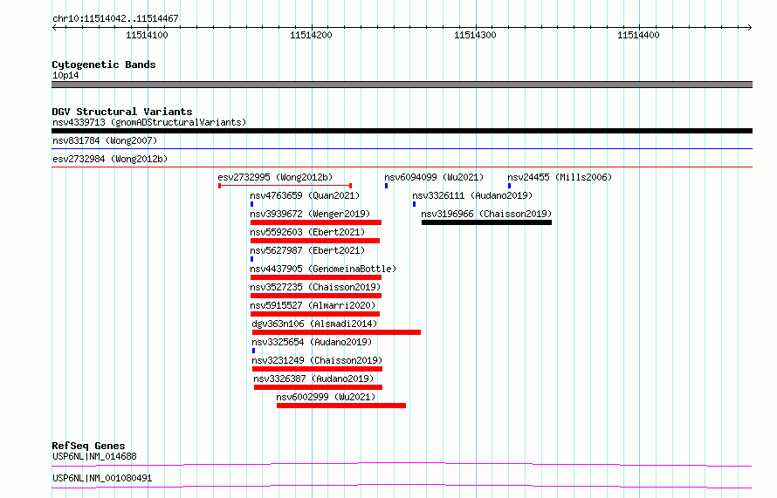777x498 pixels.
Task: Click the nsv5592603 (Ebert2021) label
Action: click(x=307, y=232)
